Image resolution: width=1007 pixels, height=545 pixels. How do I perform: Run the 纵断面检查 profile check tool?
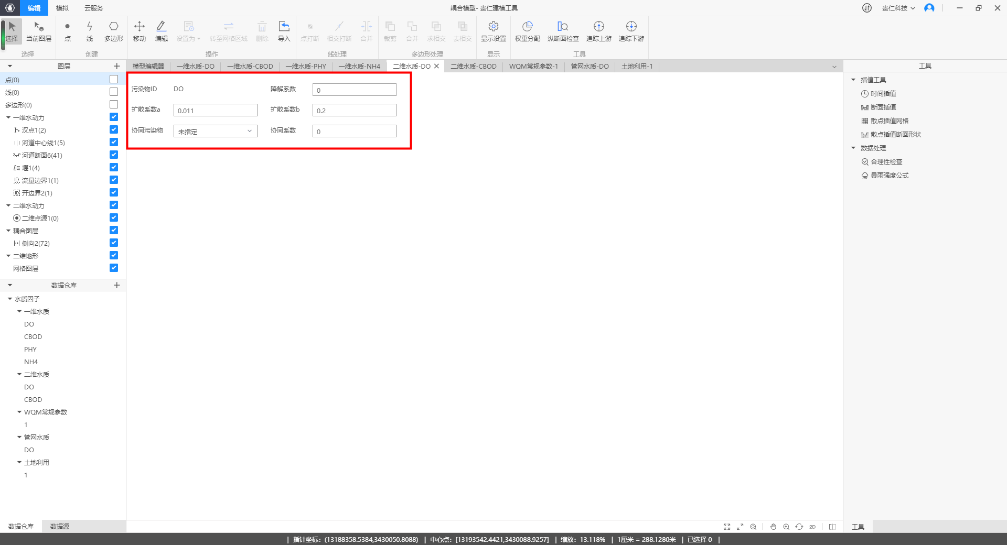point(563,31)
